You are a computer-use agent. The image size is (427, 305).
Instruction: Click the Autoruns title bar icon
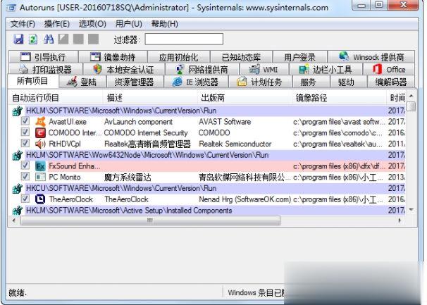click(x=11, y=8)
